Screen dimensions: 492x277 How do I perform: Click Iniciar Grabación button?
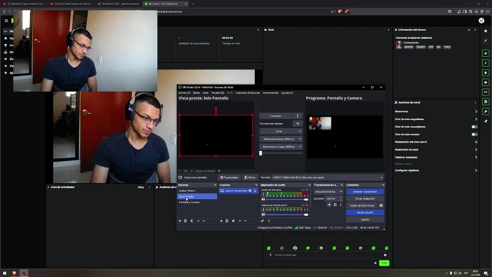[365, 199]
